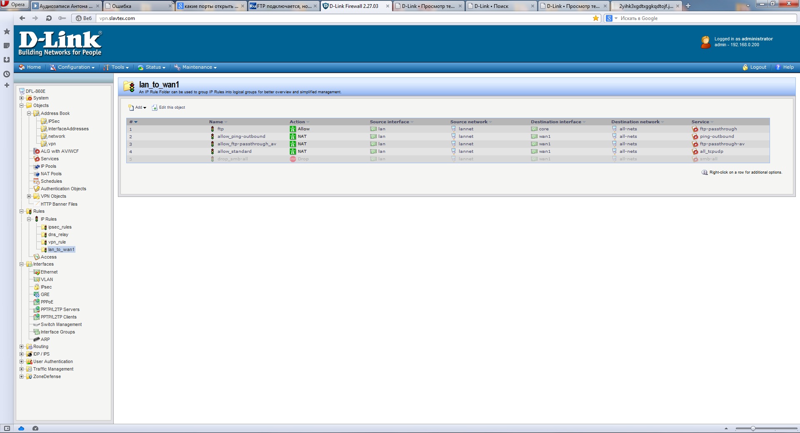The width and height of the screenshot is (800, 433).
Task: Open the Tools menu
Action: point(116,67)
